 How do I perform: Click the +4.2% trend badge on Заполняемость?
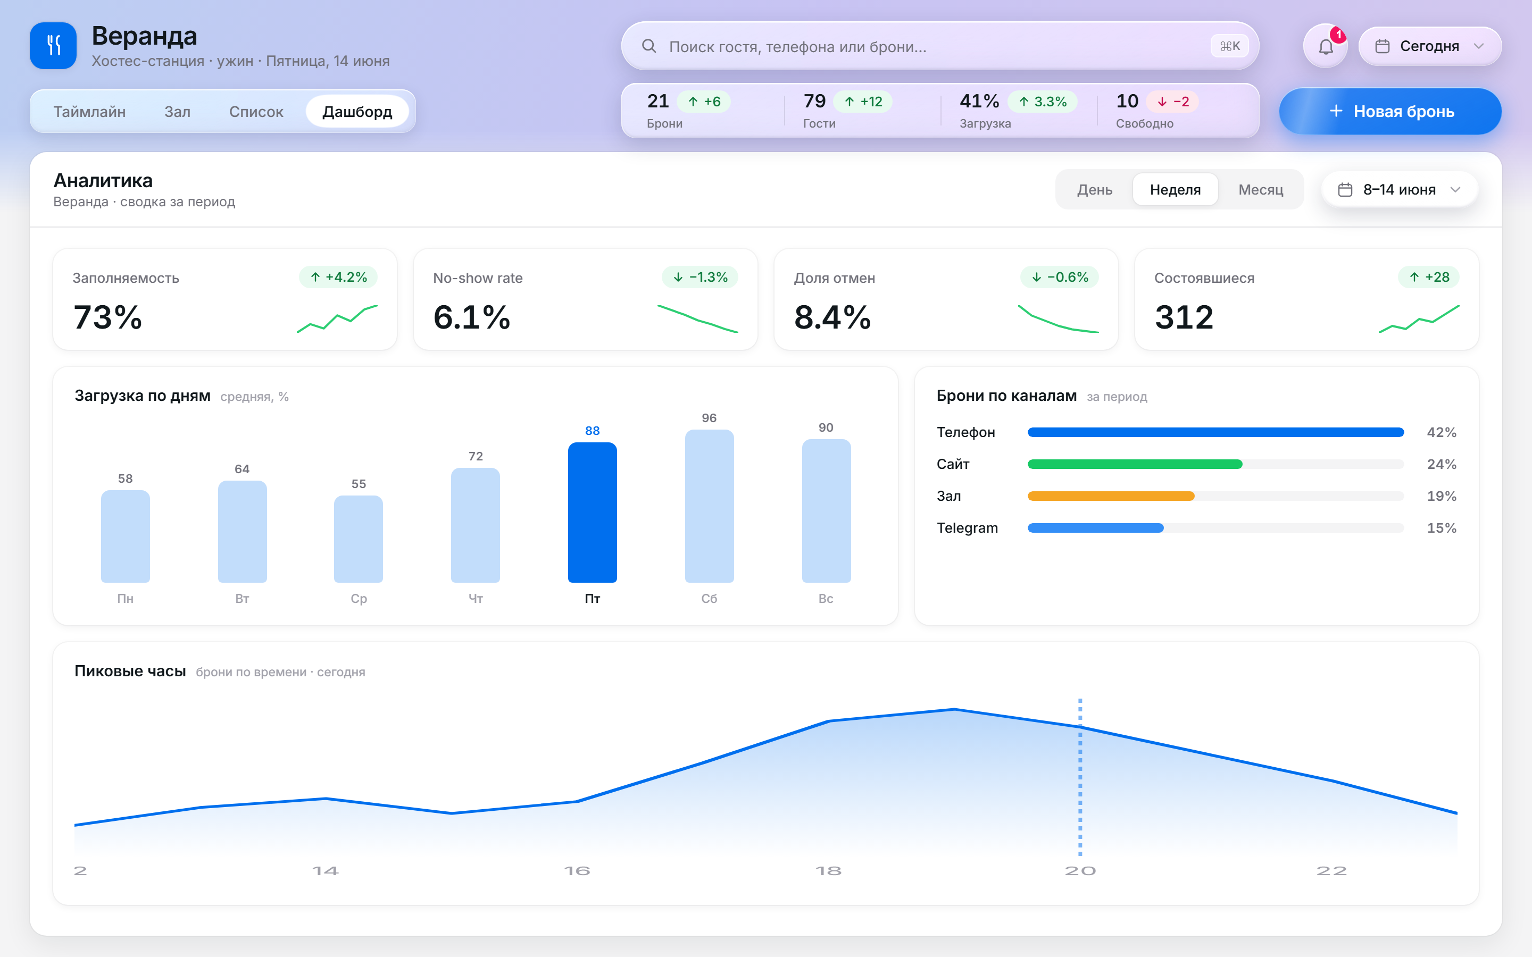click(x=338, y=277)
